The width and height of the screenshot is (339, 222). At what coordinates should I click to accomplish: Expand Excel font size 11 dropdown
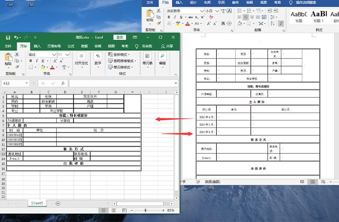(68, 55)
